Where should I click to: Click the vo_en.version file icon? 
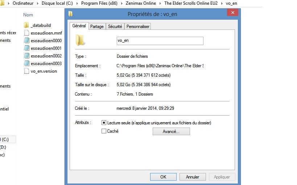click(26, 71)
